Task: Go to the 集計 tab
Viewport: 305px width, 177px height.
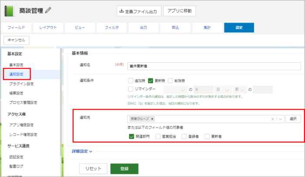Action: [207, 27]
